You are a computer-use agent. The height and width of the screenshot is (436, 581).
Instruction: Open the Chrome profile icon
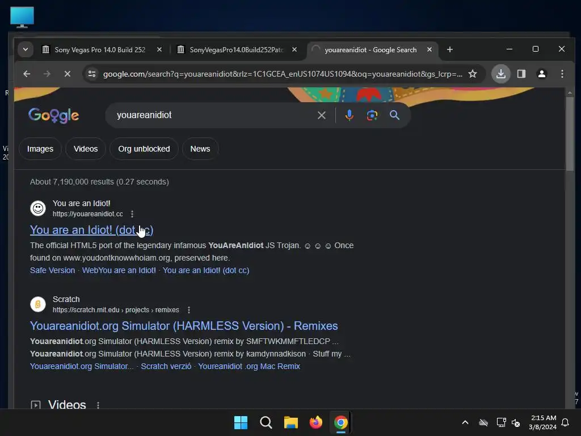coord(542,74)
